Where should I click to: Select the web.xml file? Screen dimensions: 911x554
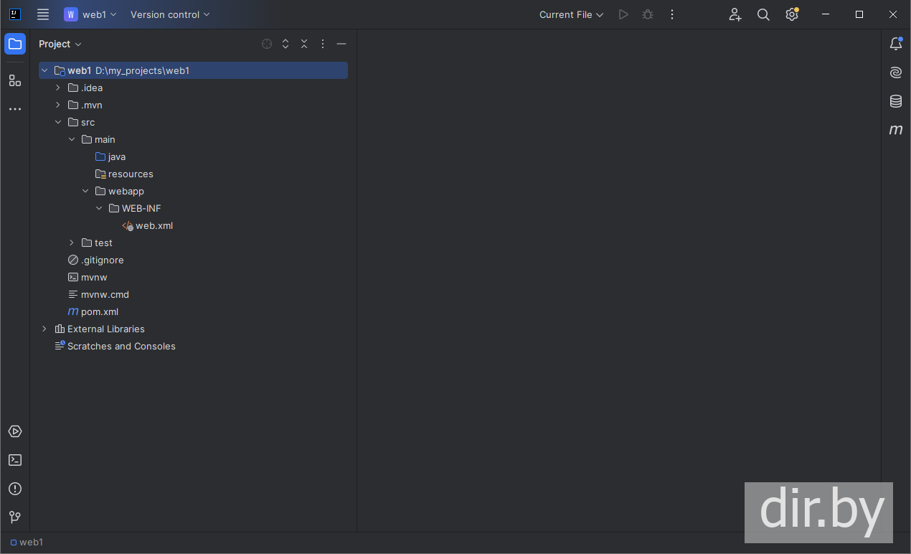pyautogui.click(x=154, y=225)
